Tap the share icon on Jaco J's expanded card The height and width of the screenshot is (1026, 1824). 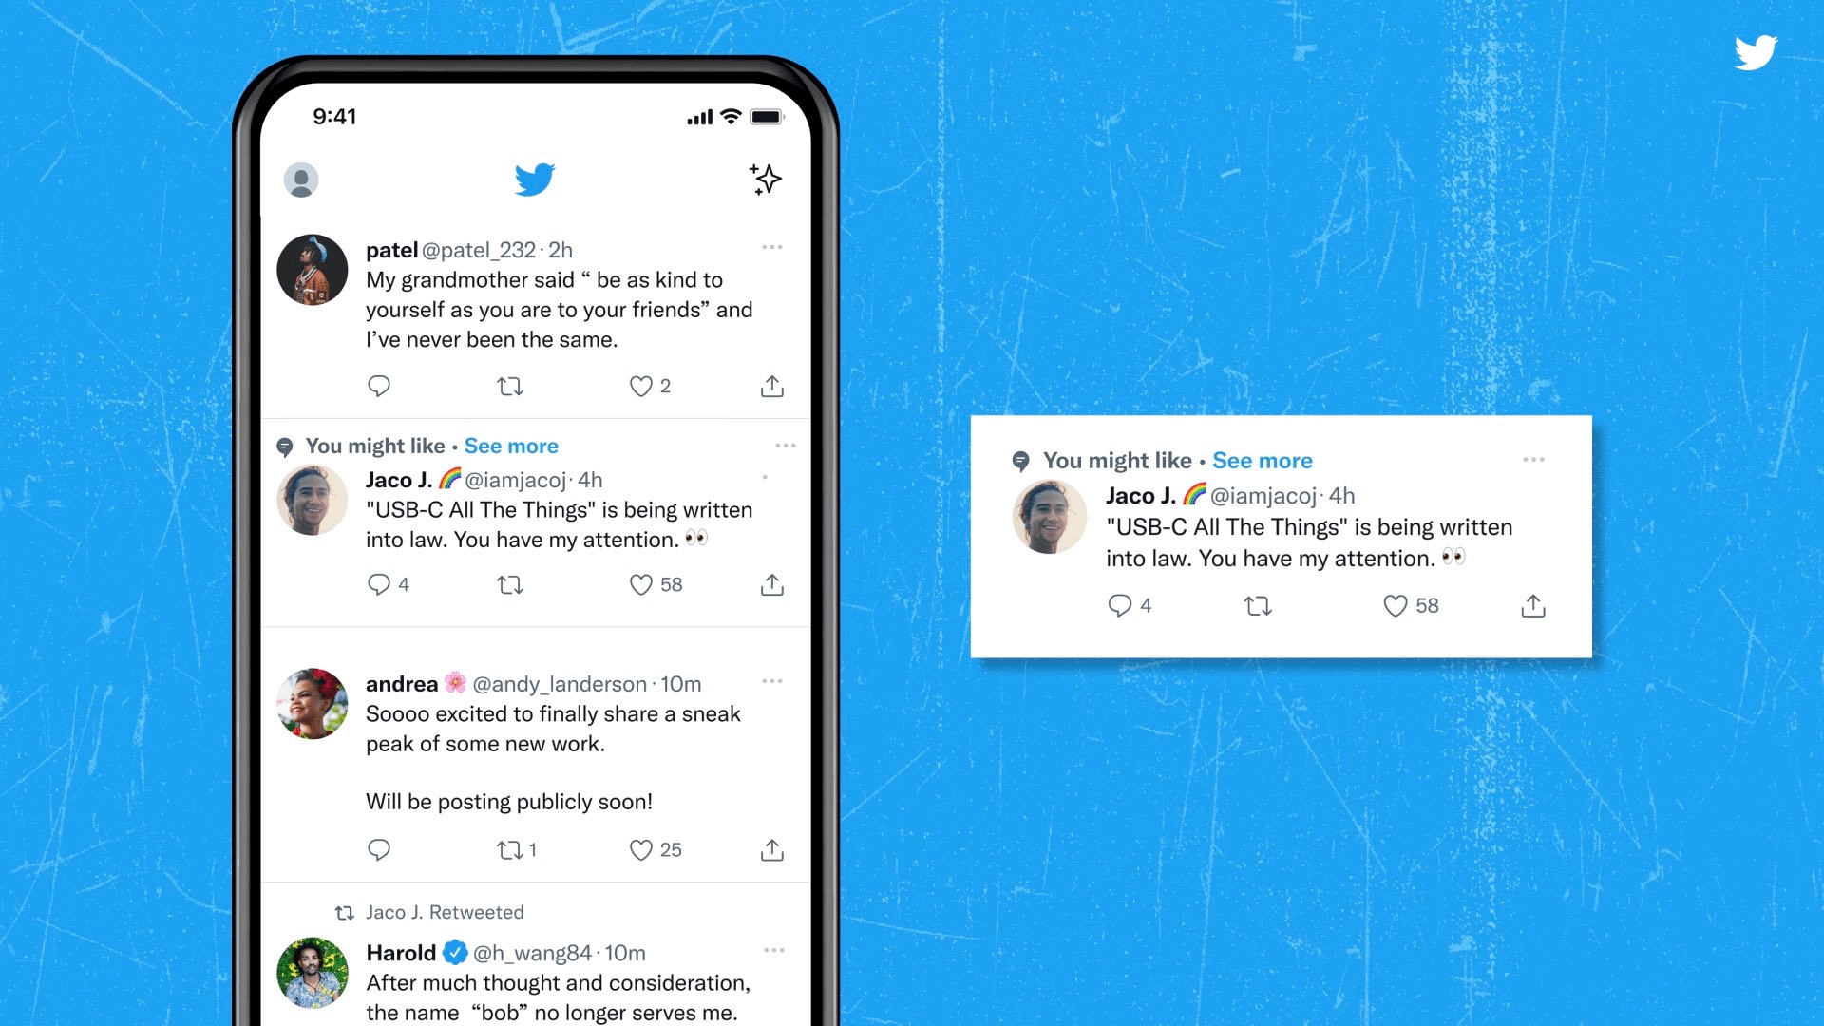point(1533,606)
